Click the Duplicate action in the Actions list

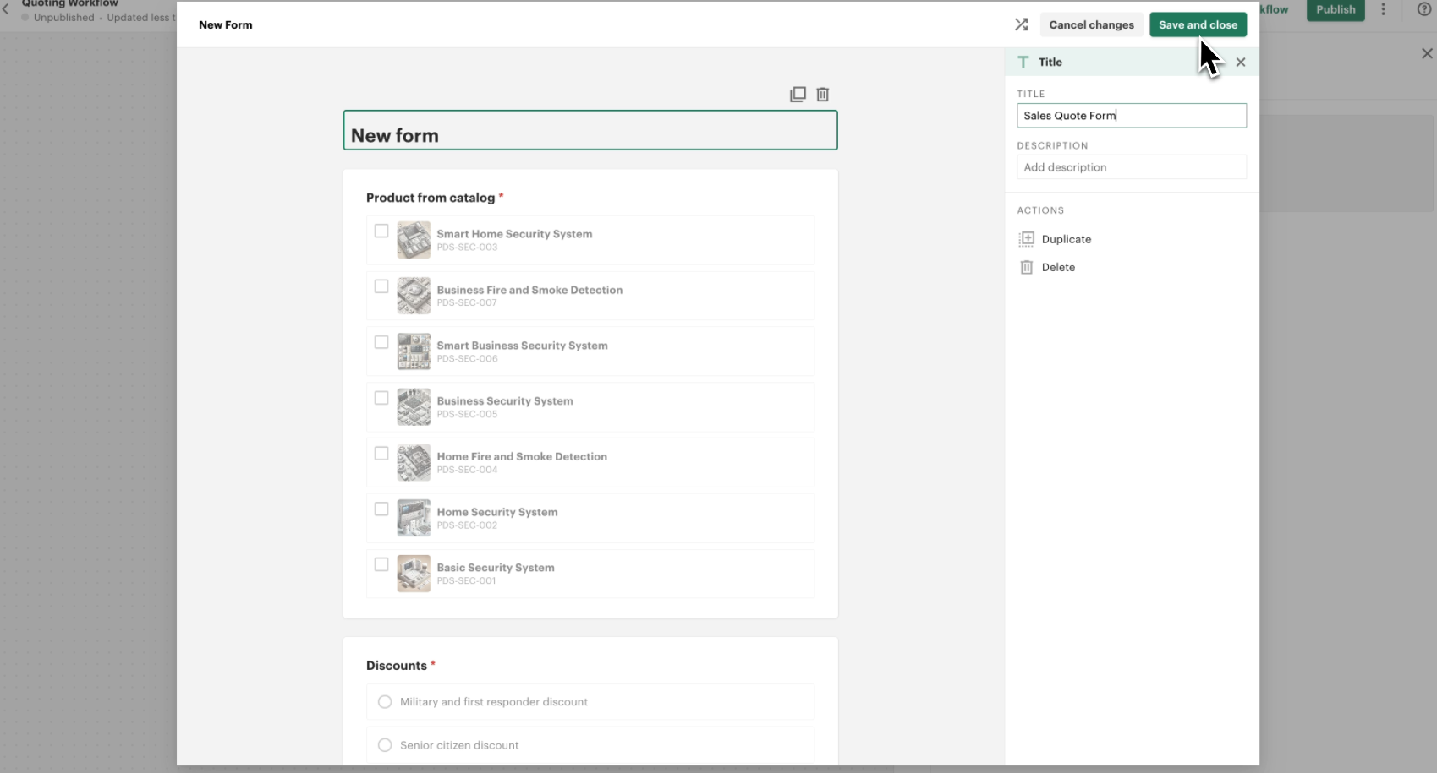click(x=1065, y=239)
